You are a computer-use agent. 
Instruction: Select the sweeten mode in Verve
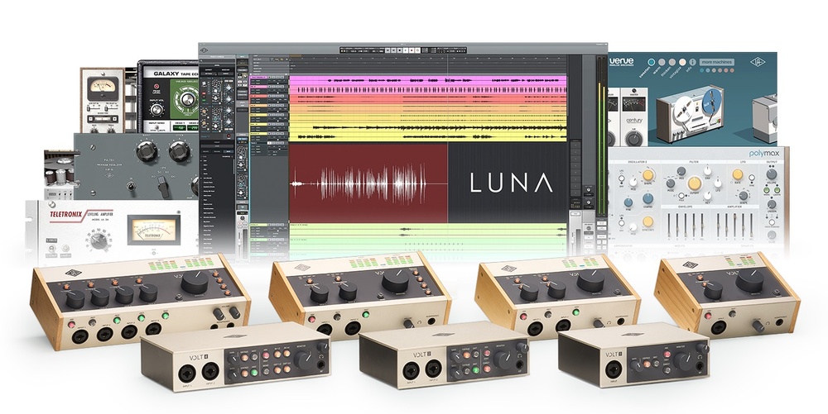(x=651, y=62)
